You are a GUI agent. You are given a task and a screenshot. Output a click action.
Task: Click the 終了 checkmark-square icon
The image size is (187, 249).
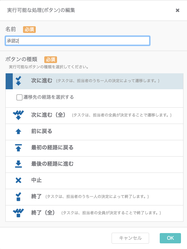18,197
